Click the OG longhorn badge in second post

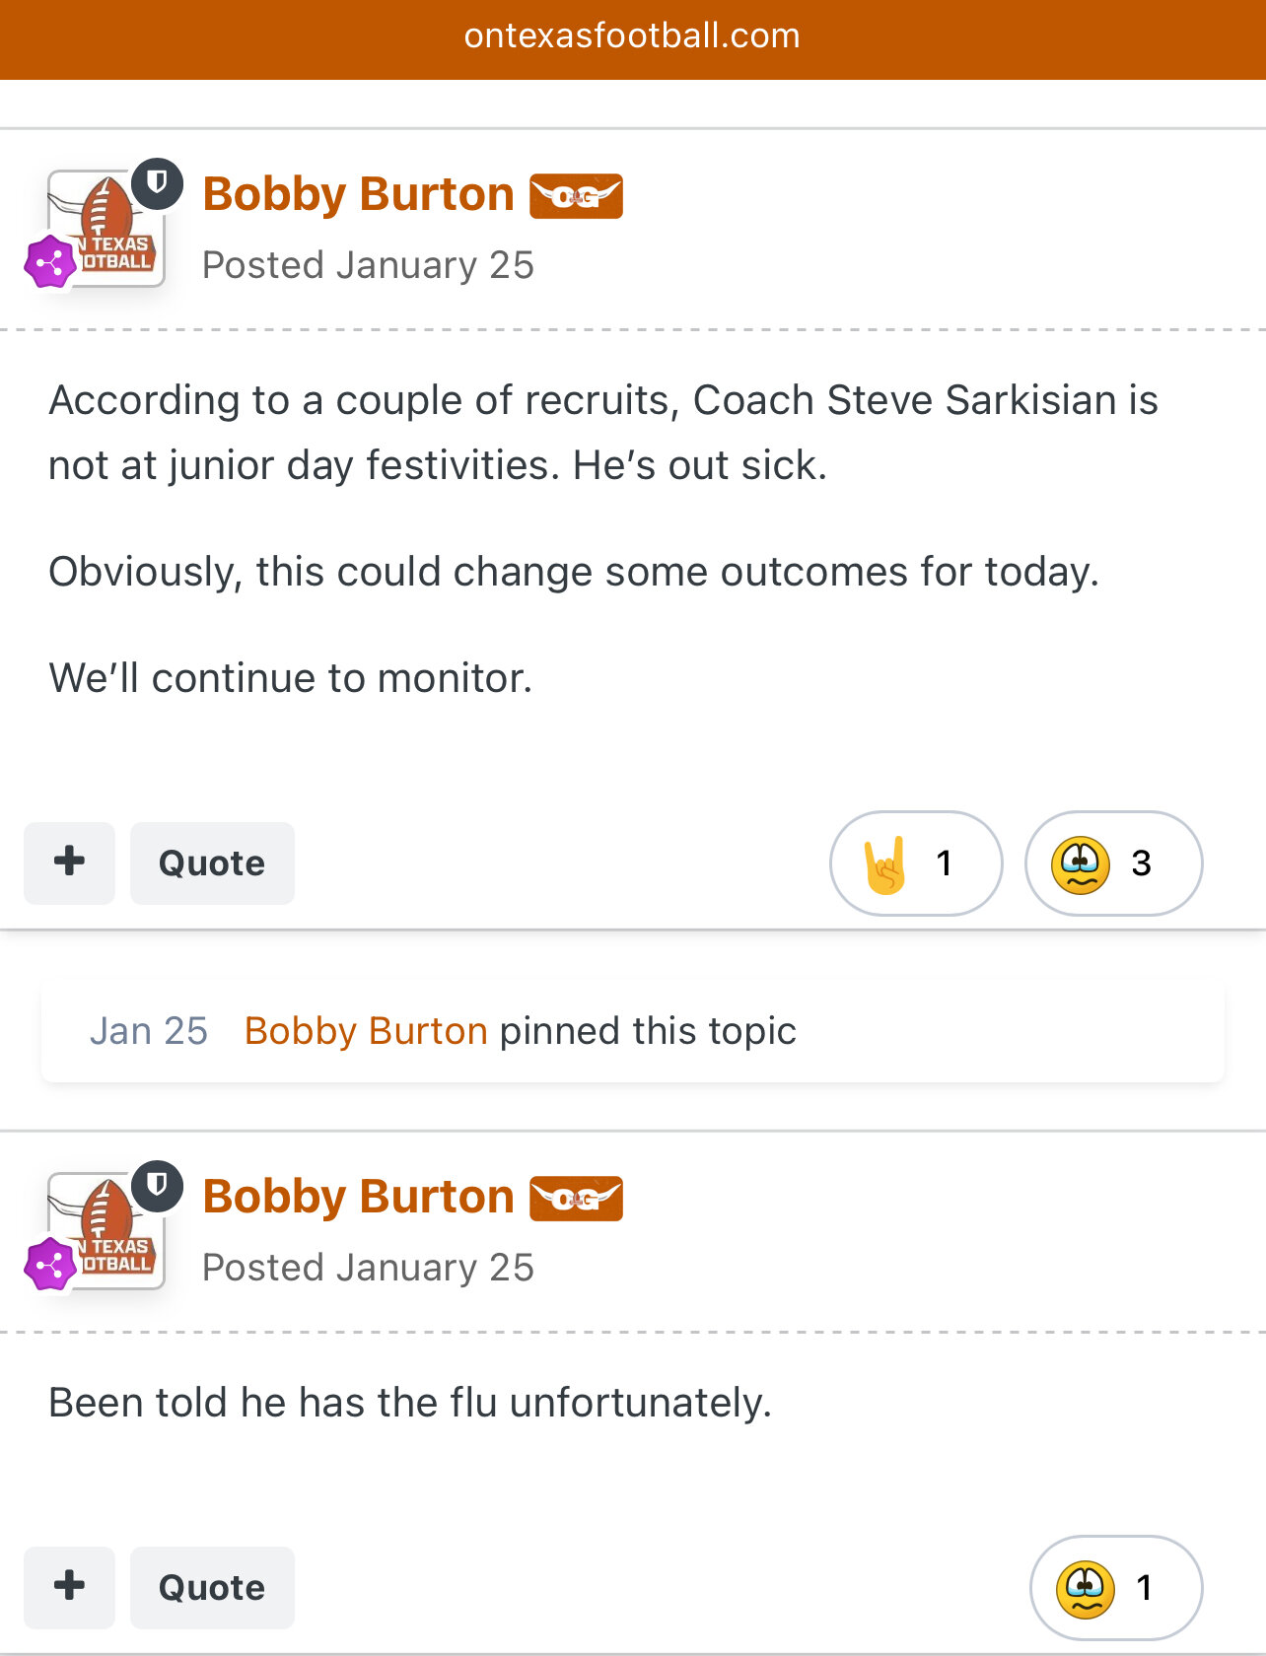tap(576, 1198)
